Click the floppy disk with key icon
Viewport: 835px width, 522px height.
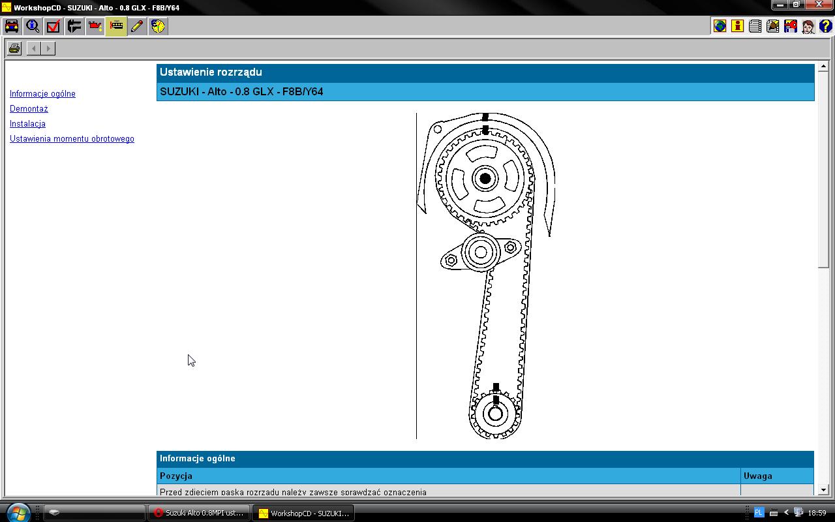[790, 26]
